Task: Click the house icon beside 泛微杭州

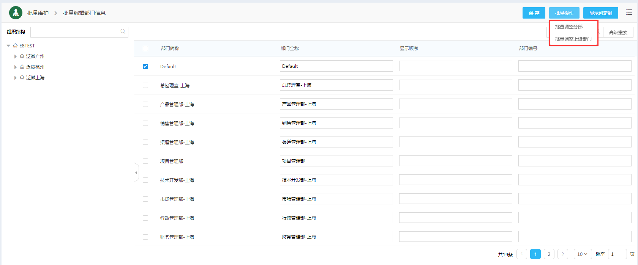Action: (22, 67)
